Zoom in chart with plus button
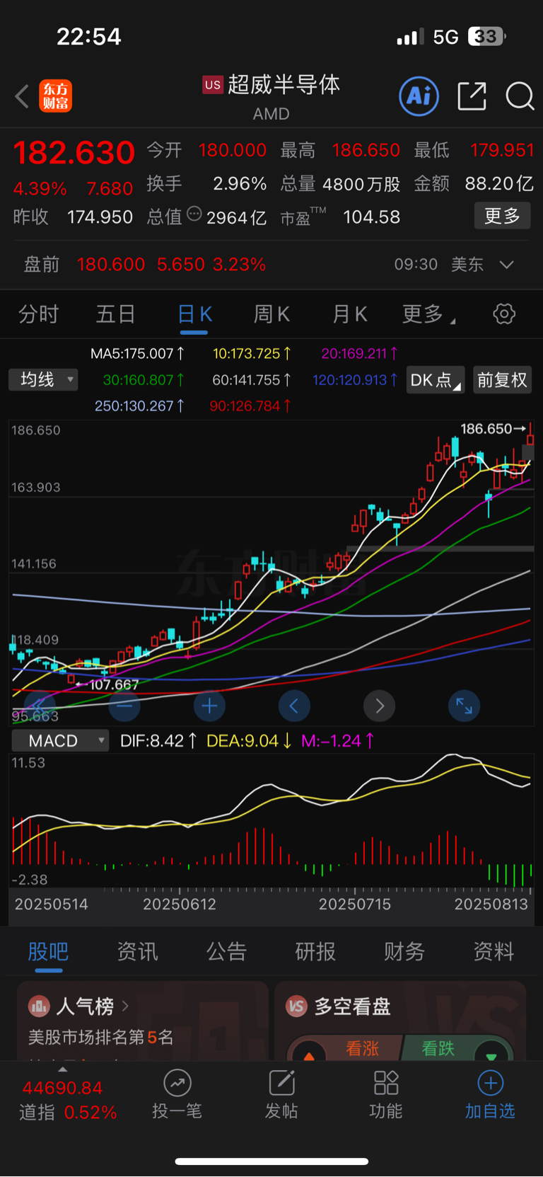This screenshot has width=543, height=1177. coord(209,706)
